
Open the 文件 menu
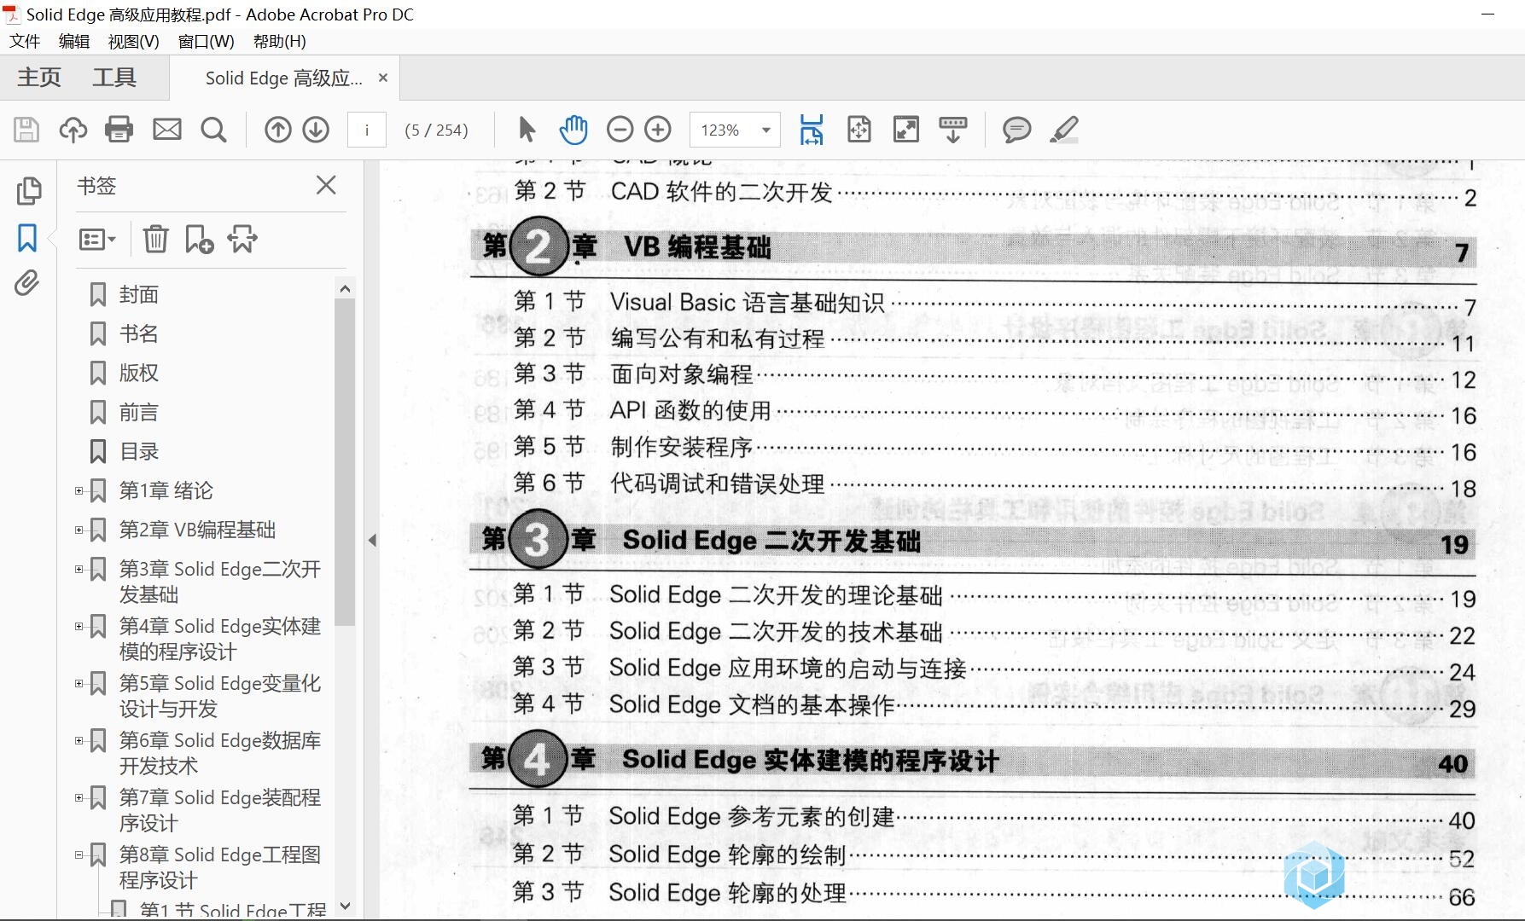pos(25,41)
